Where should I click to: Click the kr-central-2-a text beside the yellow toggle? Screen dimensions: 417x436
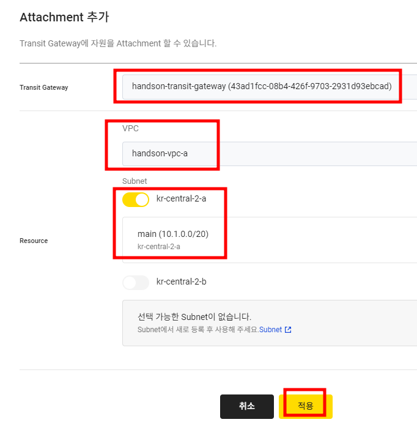[x=181, y=198]
